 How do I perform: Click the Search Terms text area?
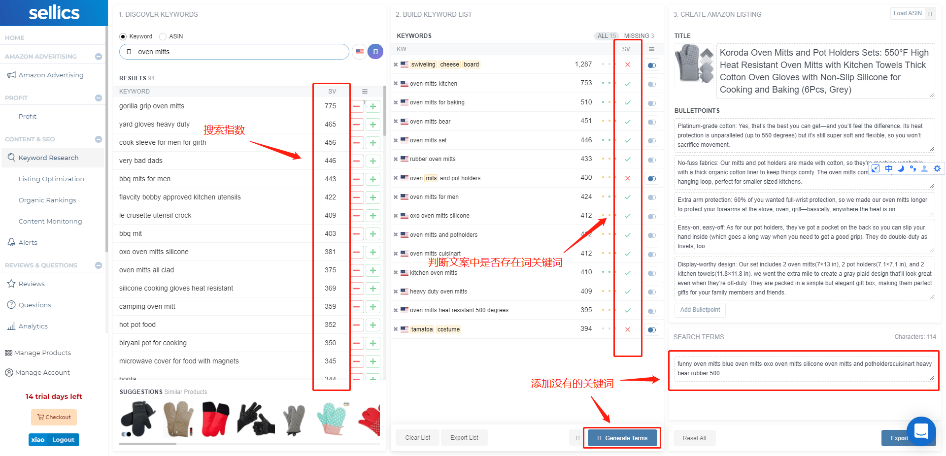(805, 369)
